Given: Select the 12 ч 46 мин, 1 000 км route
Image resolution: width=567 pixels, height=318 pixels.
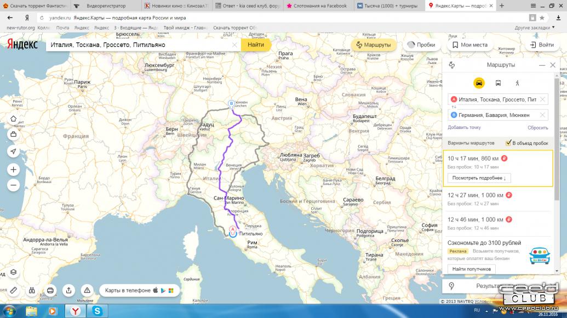Looking at the screenshot, I should click(498, 223).
